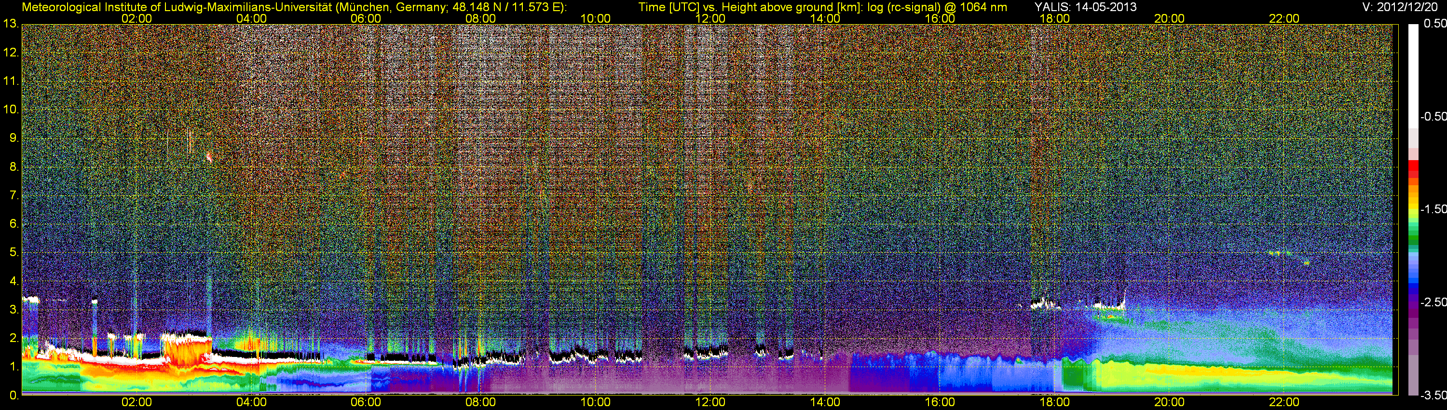Click "02:00" on the upper time axis
1447x410 pixels.
pyautogui.click(x=137, y=18)
